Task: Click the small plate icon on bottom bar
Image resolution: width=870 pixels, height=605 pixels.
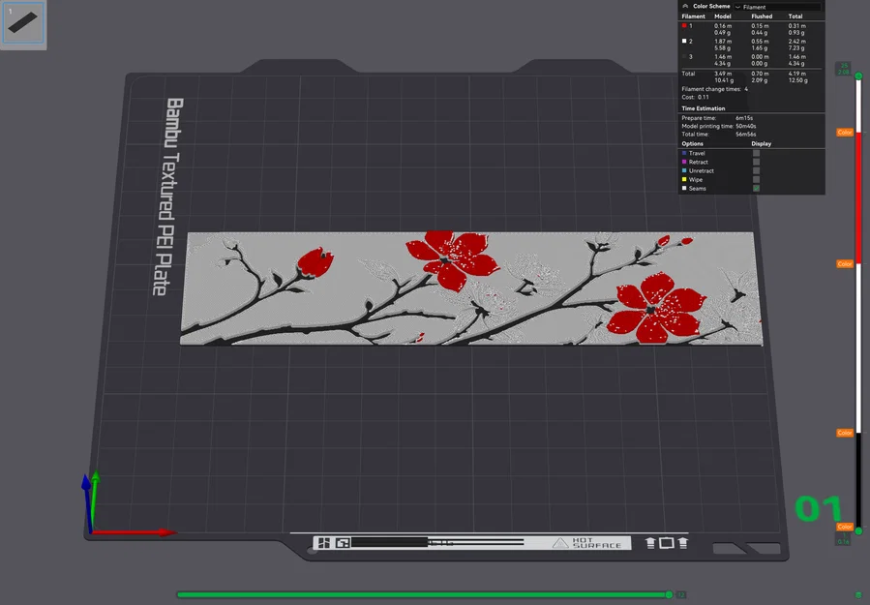Action: pos(667,543)
